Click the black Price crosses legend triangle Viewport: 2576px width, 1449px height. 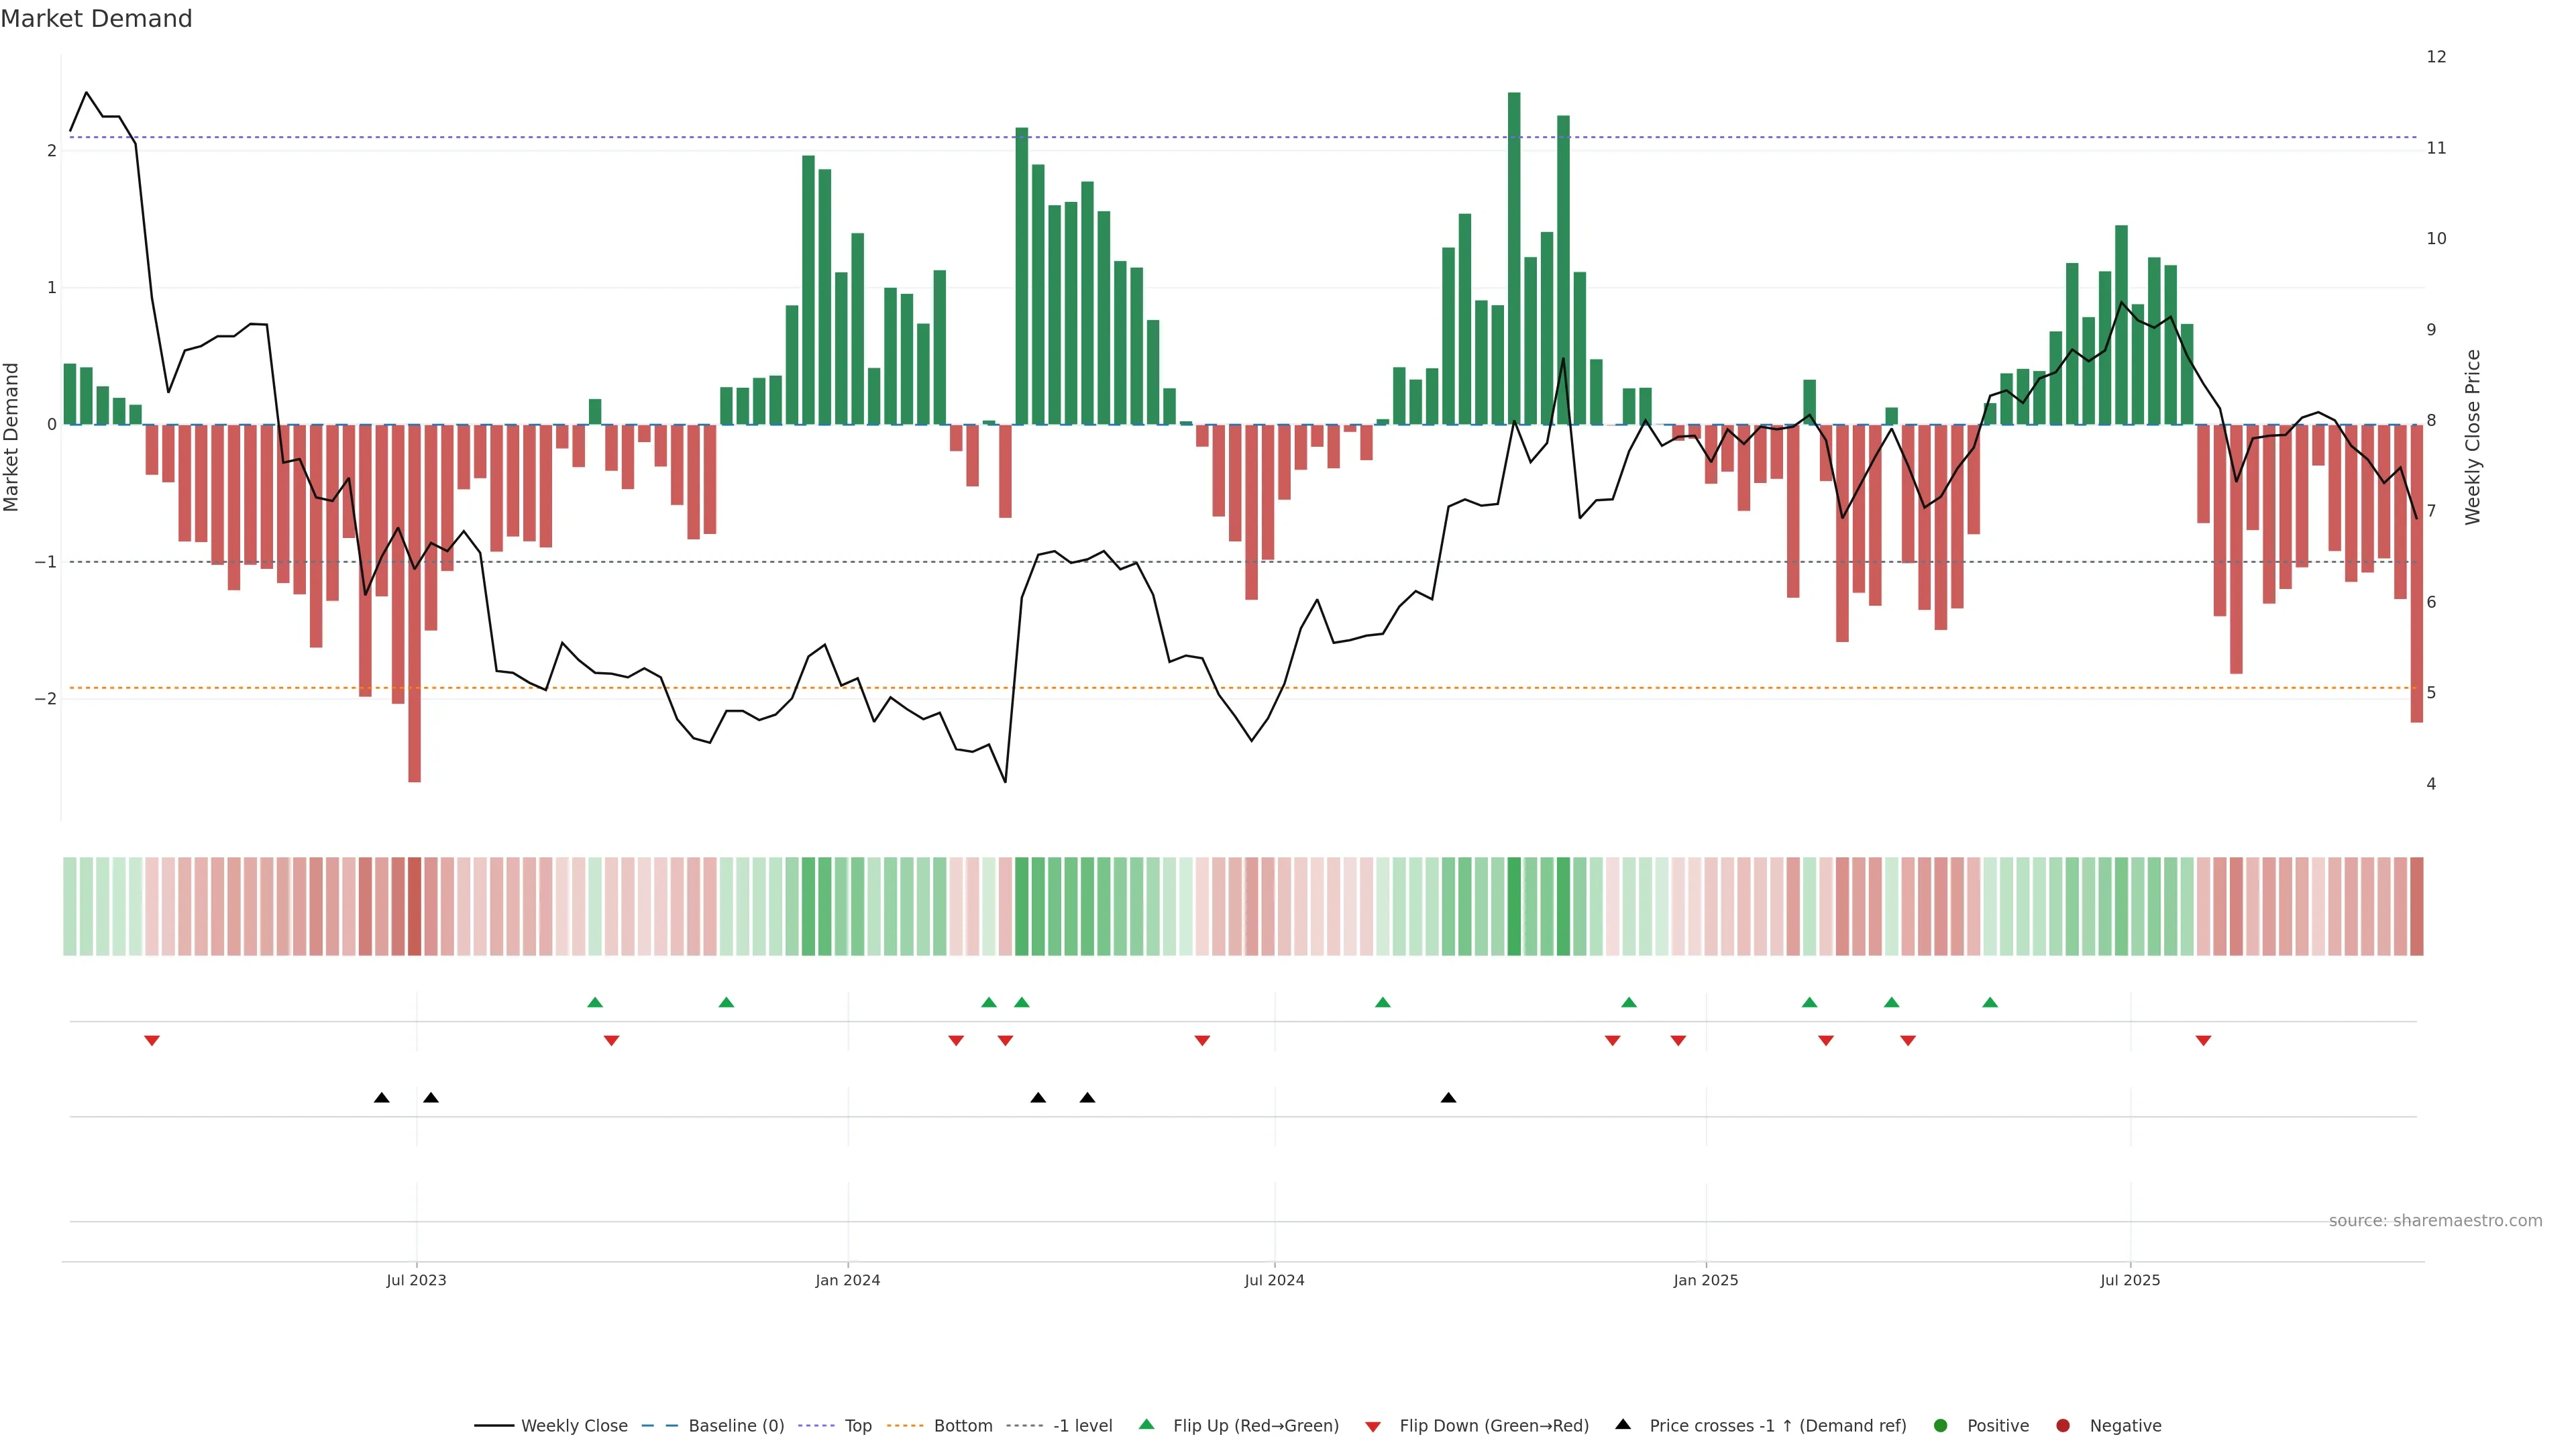click(1623, 1424)
